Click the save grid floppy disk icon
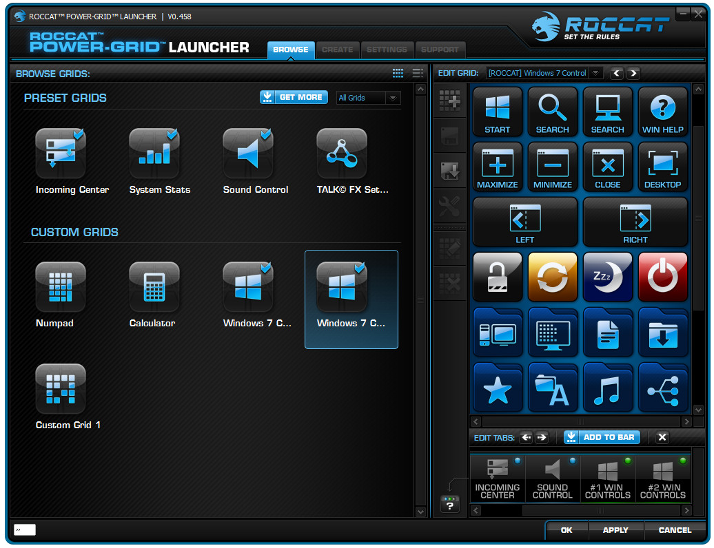714x548 pixels. (449, 136)
